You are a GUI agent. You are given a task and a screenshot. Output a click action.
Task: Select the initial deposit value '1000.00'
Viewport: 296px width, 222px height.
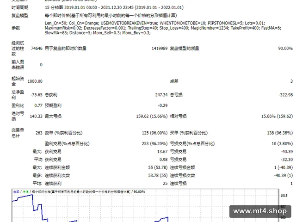(x=35, y=81)
